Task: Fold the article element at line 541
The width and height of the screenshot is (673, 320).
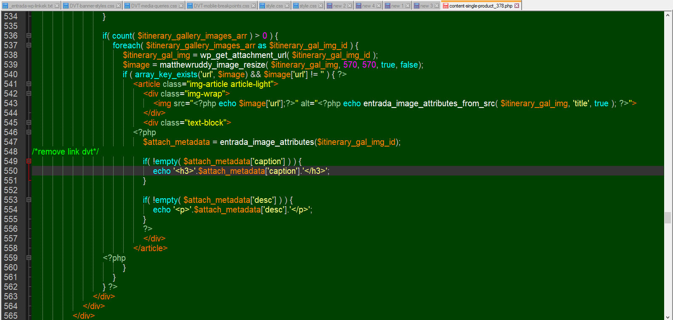Action: point(29,84)
